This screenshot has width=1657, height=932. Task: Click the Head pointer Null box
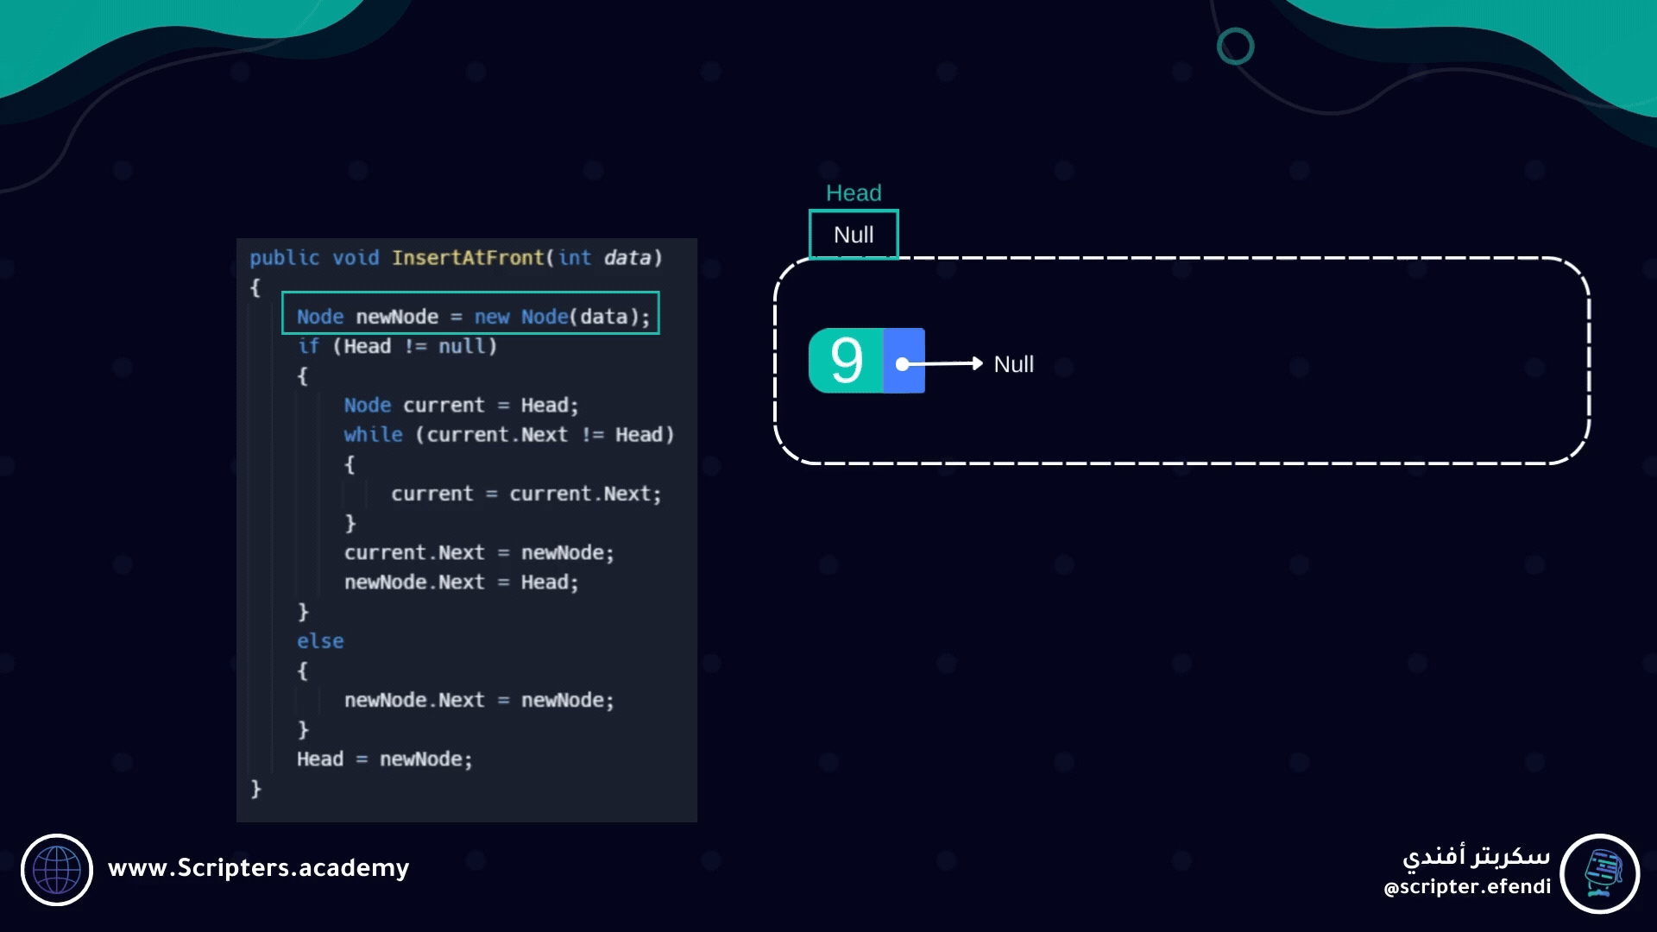click(854, 235)
